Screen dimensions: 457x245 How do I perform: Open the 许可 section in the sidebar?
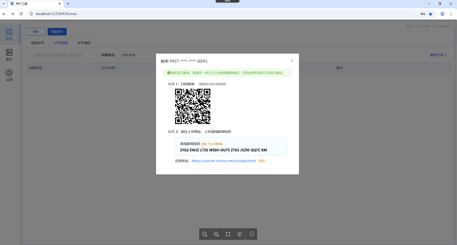9,34
